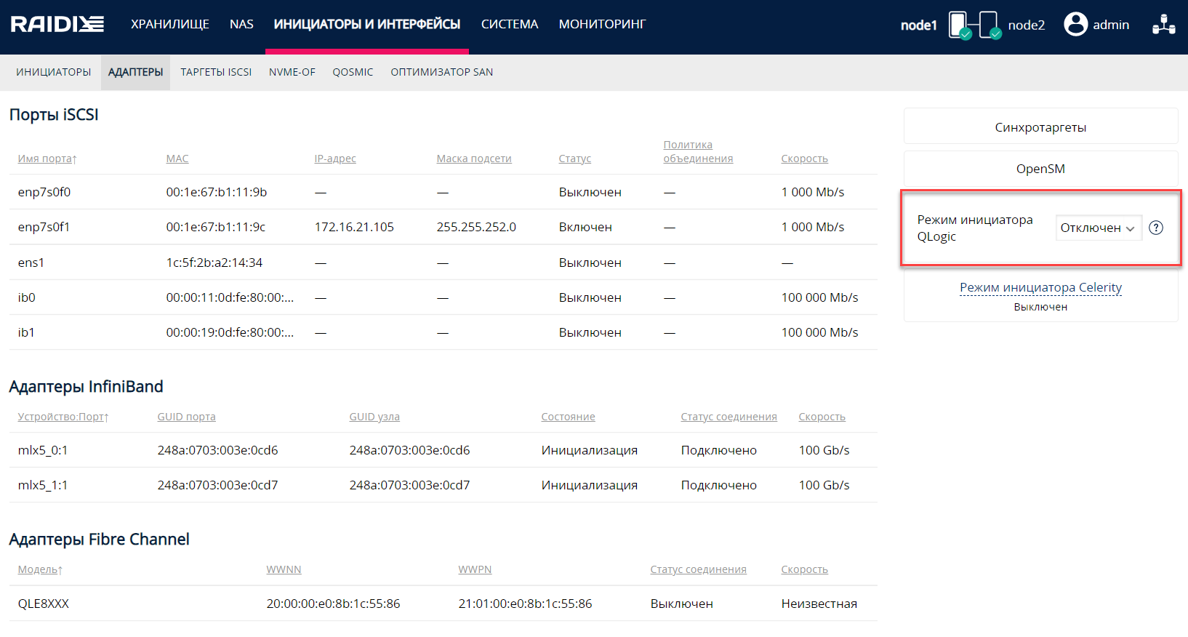Open the СИСТЕМА menu
This screenshot has width=1188, height=637.
coord(510,24)
